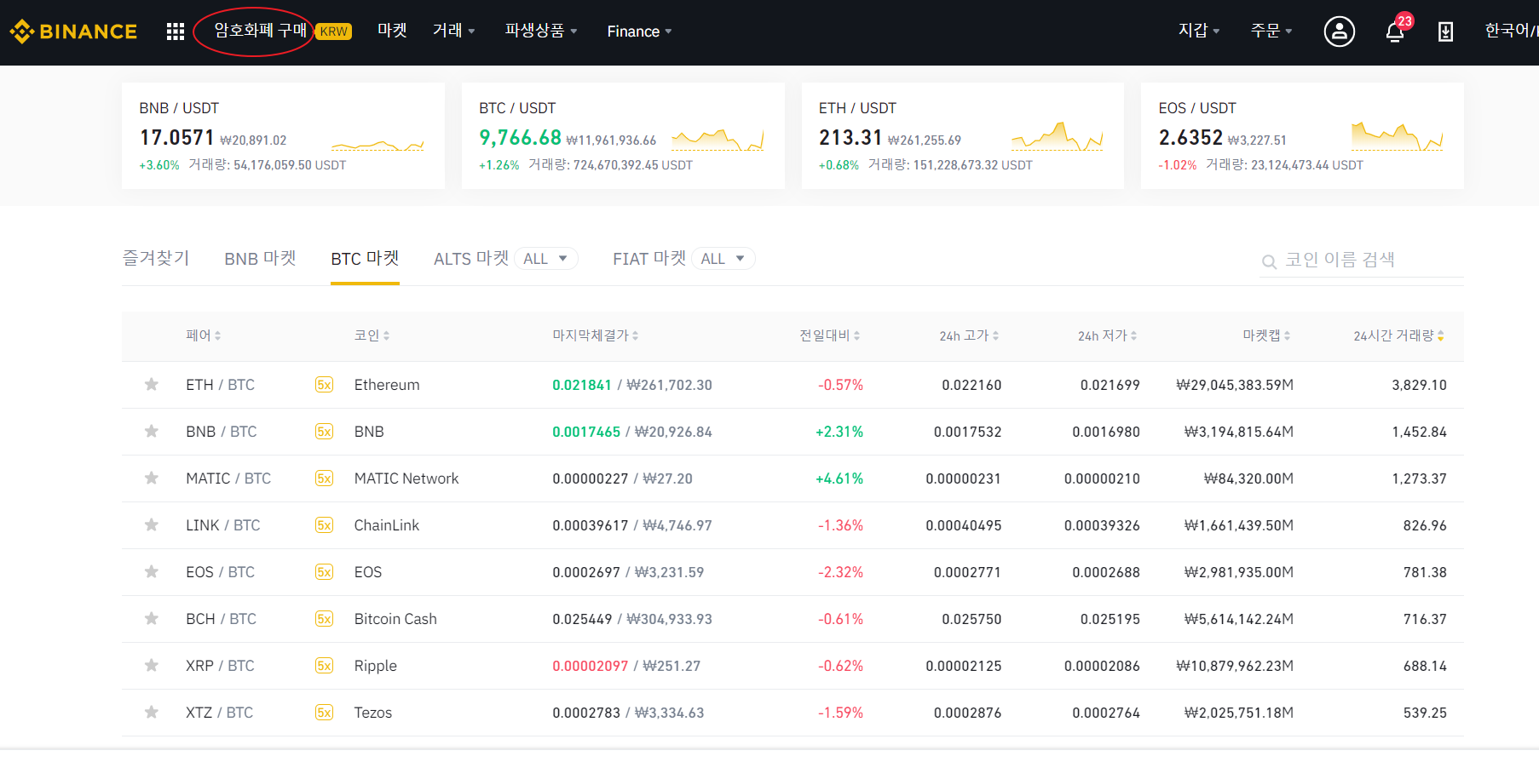
Task: Open the MATIC / BTC pair link
Action: [x=228, y=478]
